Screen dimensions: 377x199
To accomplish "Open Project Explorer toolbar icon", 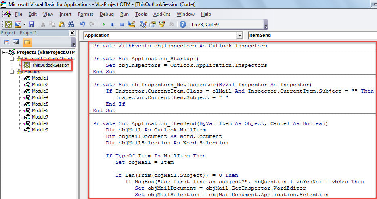I will (143, 24).
